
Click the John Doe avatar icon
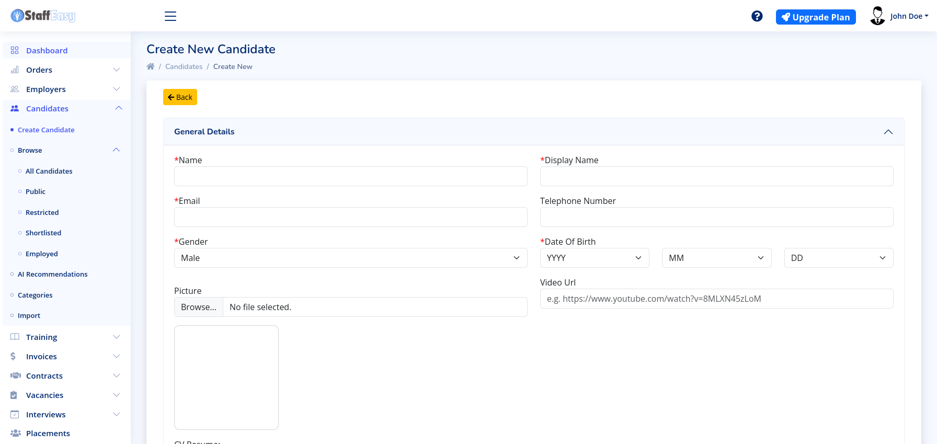[877, 16]
